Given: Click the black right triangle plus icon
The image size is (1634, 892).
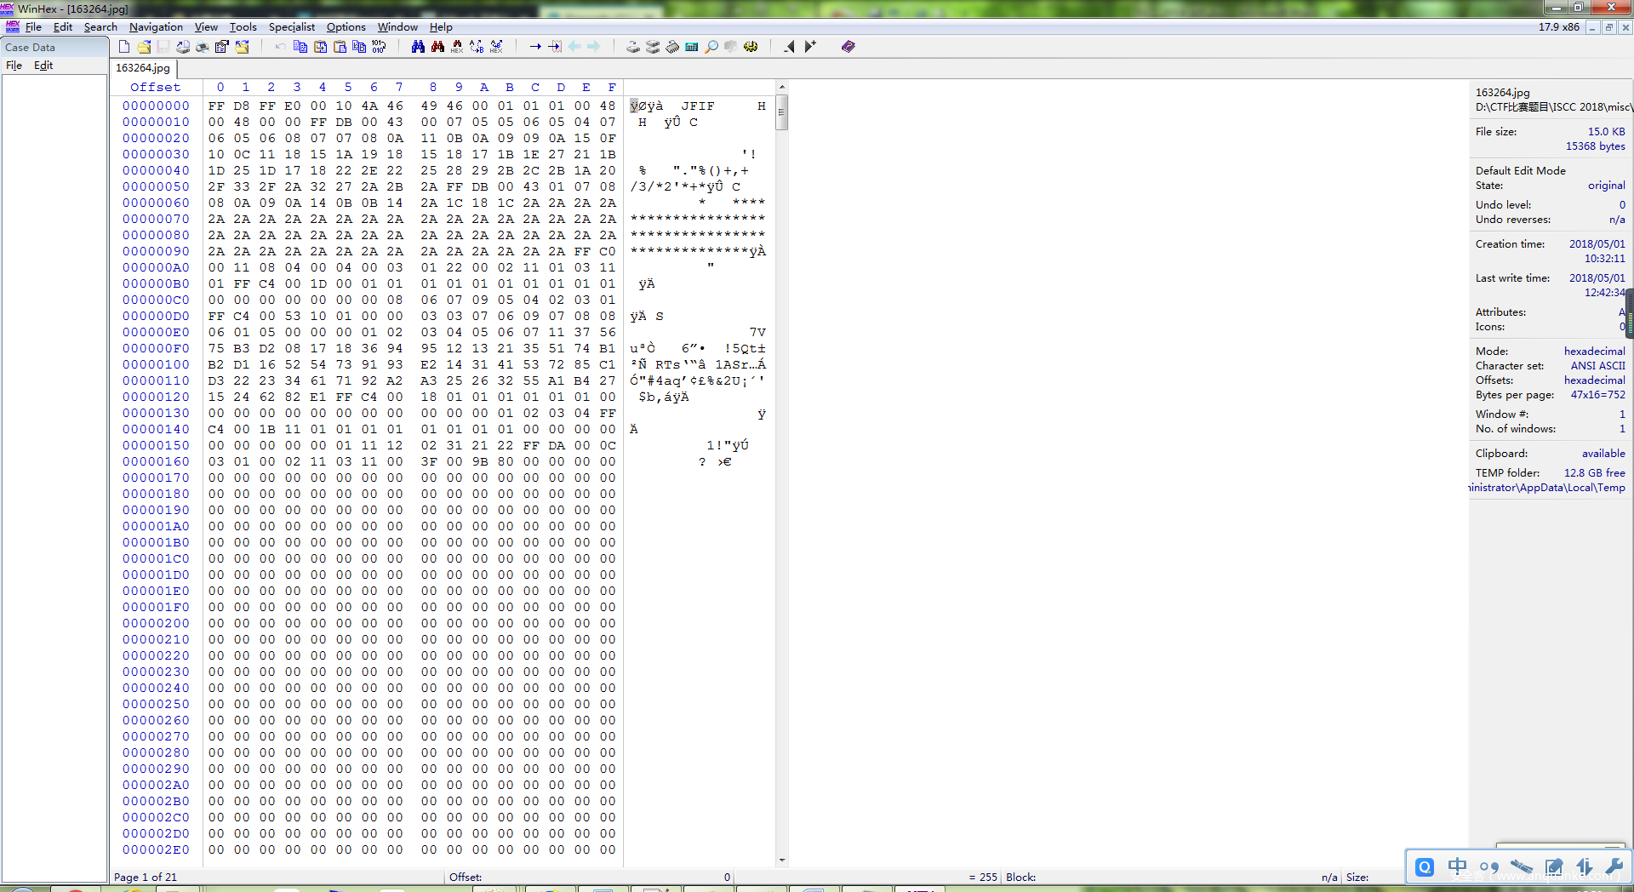Looking at the screenshot, I should tap(810, 47).
